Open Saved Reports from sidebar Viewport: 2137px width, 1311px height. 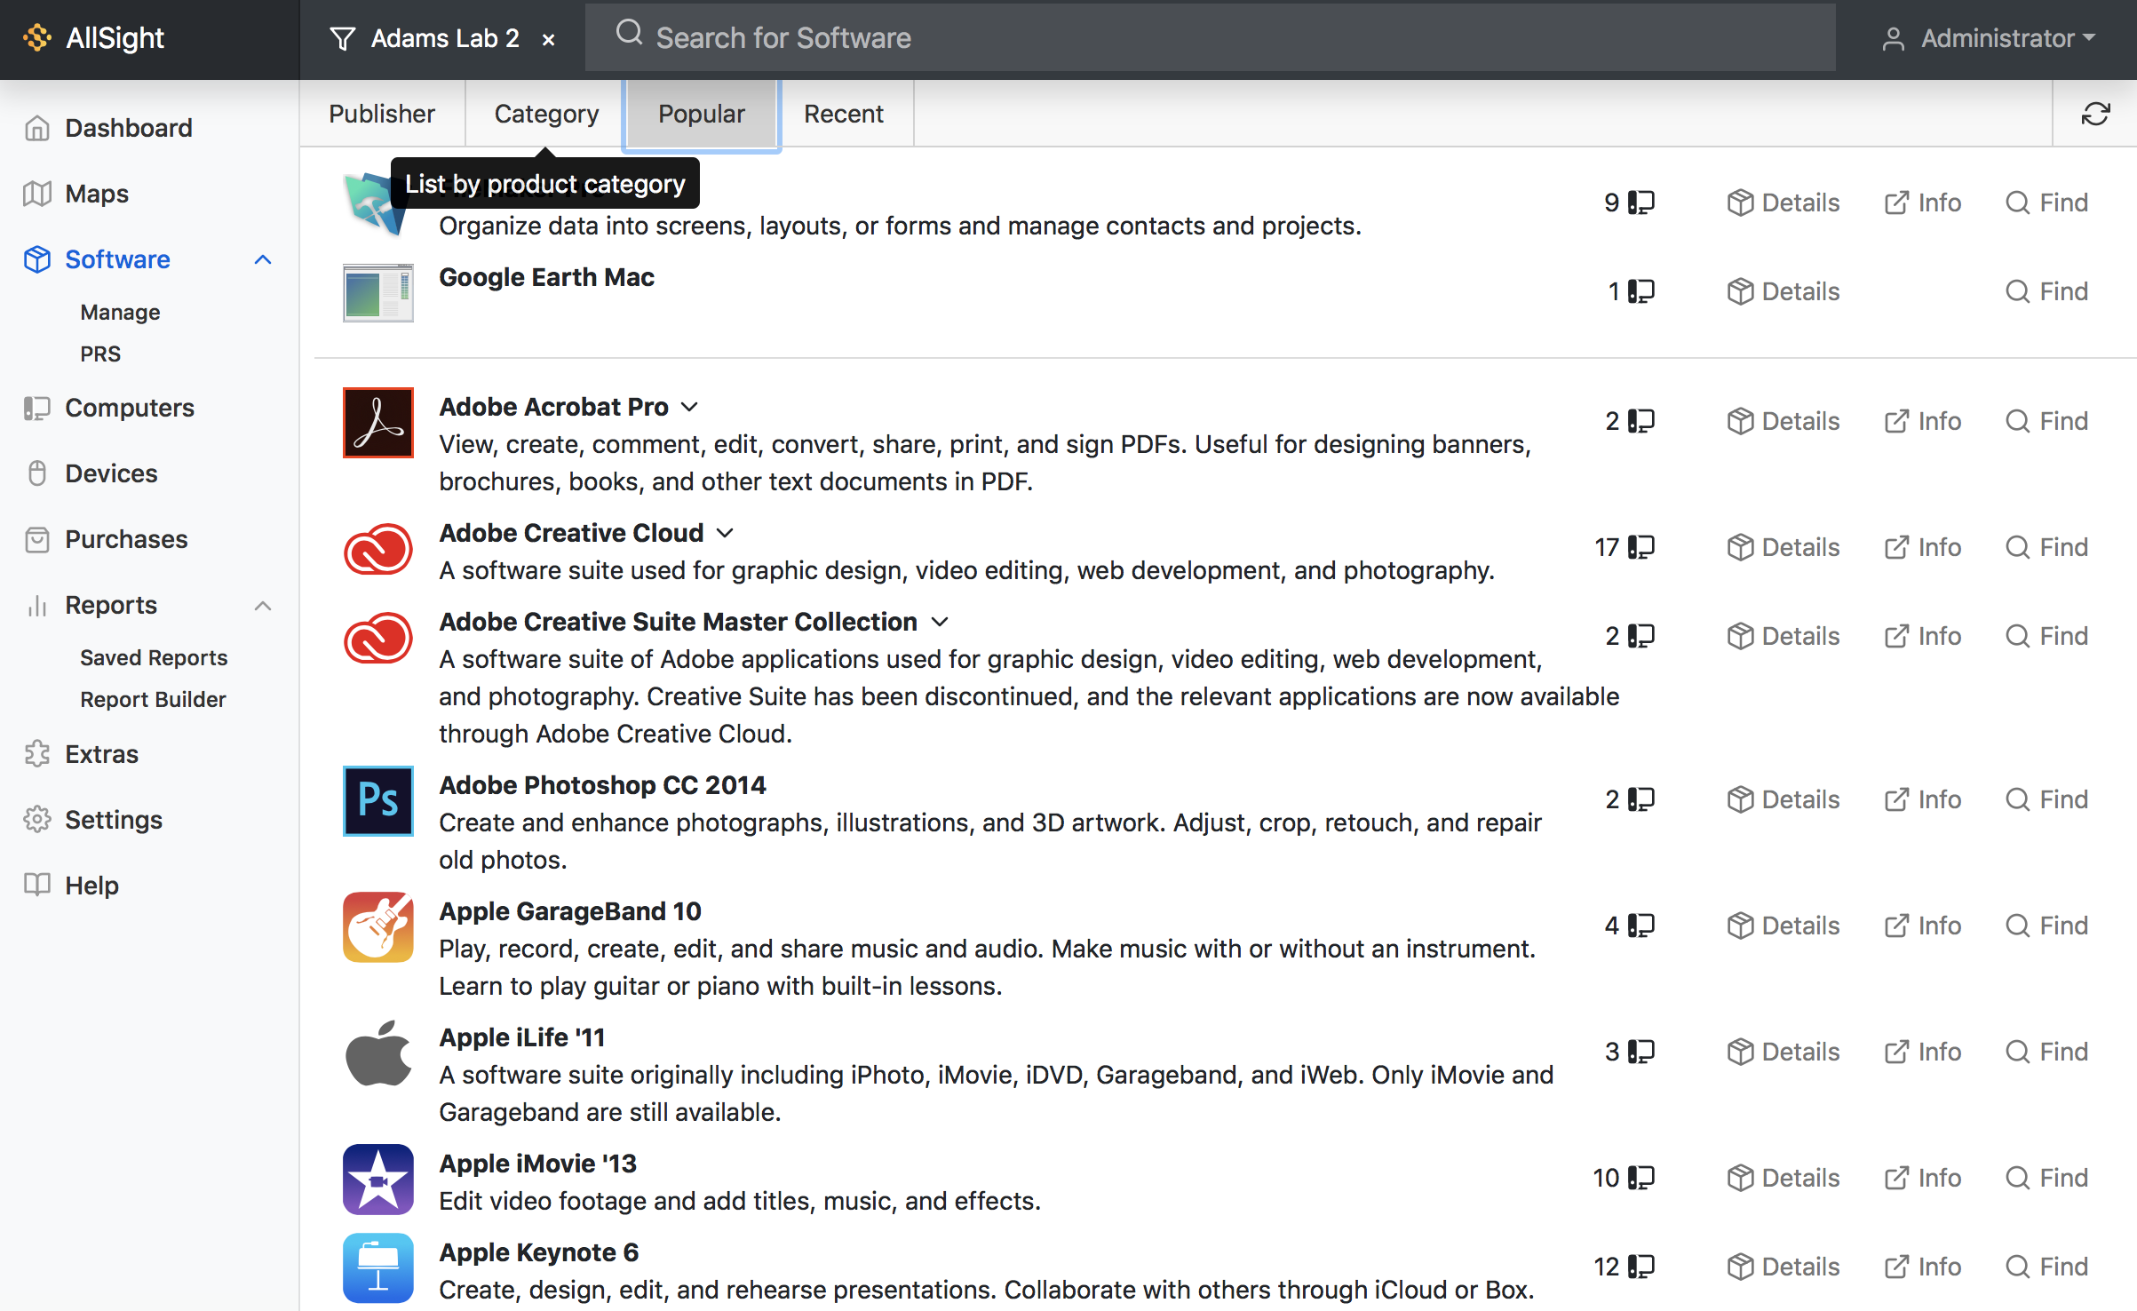[x=154, y=657]
